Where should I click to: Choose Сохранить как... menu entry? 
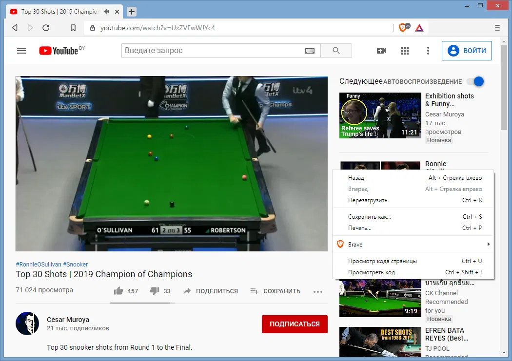click(x=413, y=216)
